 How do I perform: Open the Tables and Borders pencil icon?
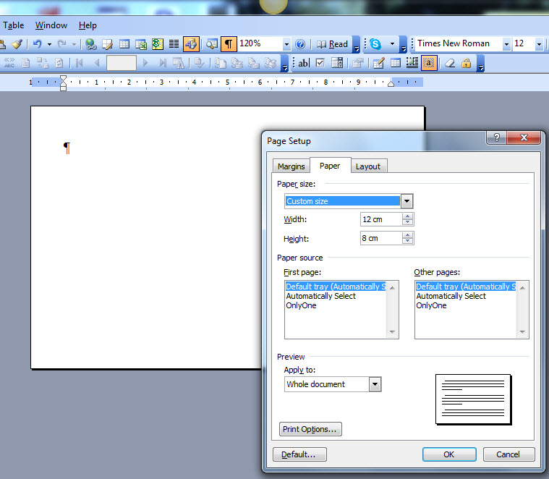[x=108, y=44]
